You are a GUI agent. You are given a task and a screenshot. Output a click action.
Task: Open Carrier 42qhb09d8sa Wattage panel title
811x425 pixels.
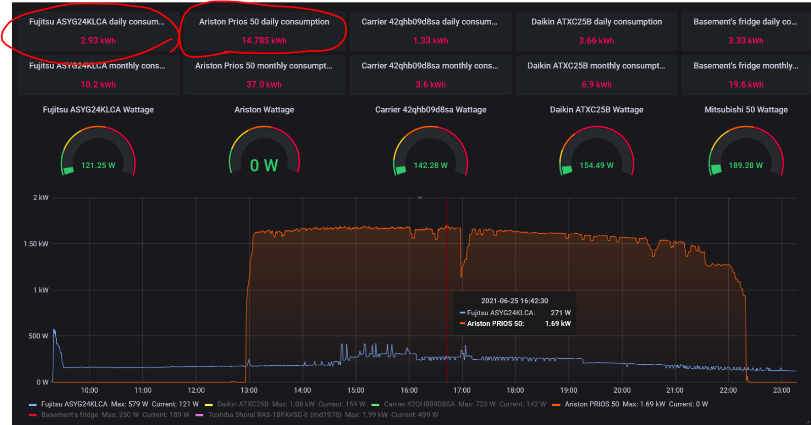[431, 110]
